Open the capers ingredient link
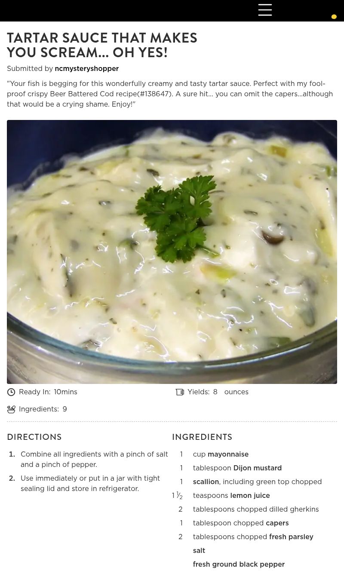 coord(277,523)
